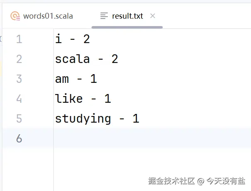
Task: Select line number 6 in the gutter
Action: (x=19, y=138)
